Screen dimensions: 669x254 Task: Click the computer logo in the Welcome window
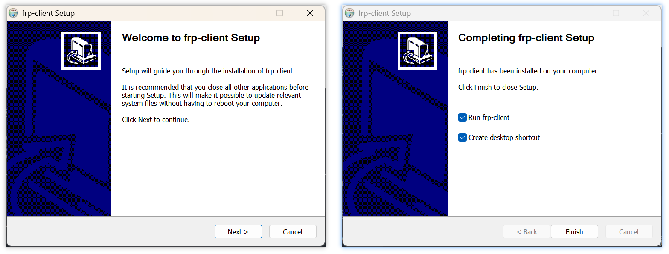click(81, 50)
